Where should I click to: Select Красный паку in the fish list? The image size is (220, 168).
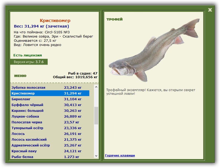click(x=50, y=151)
